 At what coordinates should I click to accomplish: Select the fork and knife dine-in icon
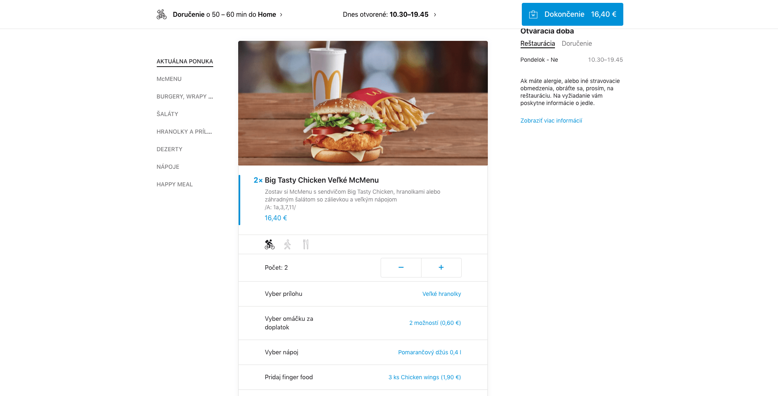coord(306,244)
